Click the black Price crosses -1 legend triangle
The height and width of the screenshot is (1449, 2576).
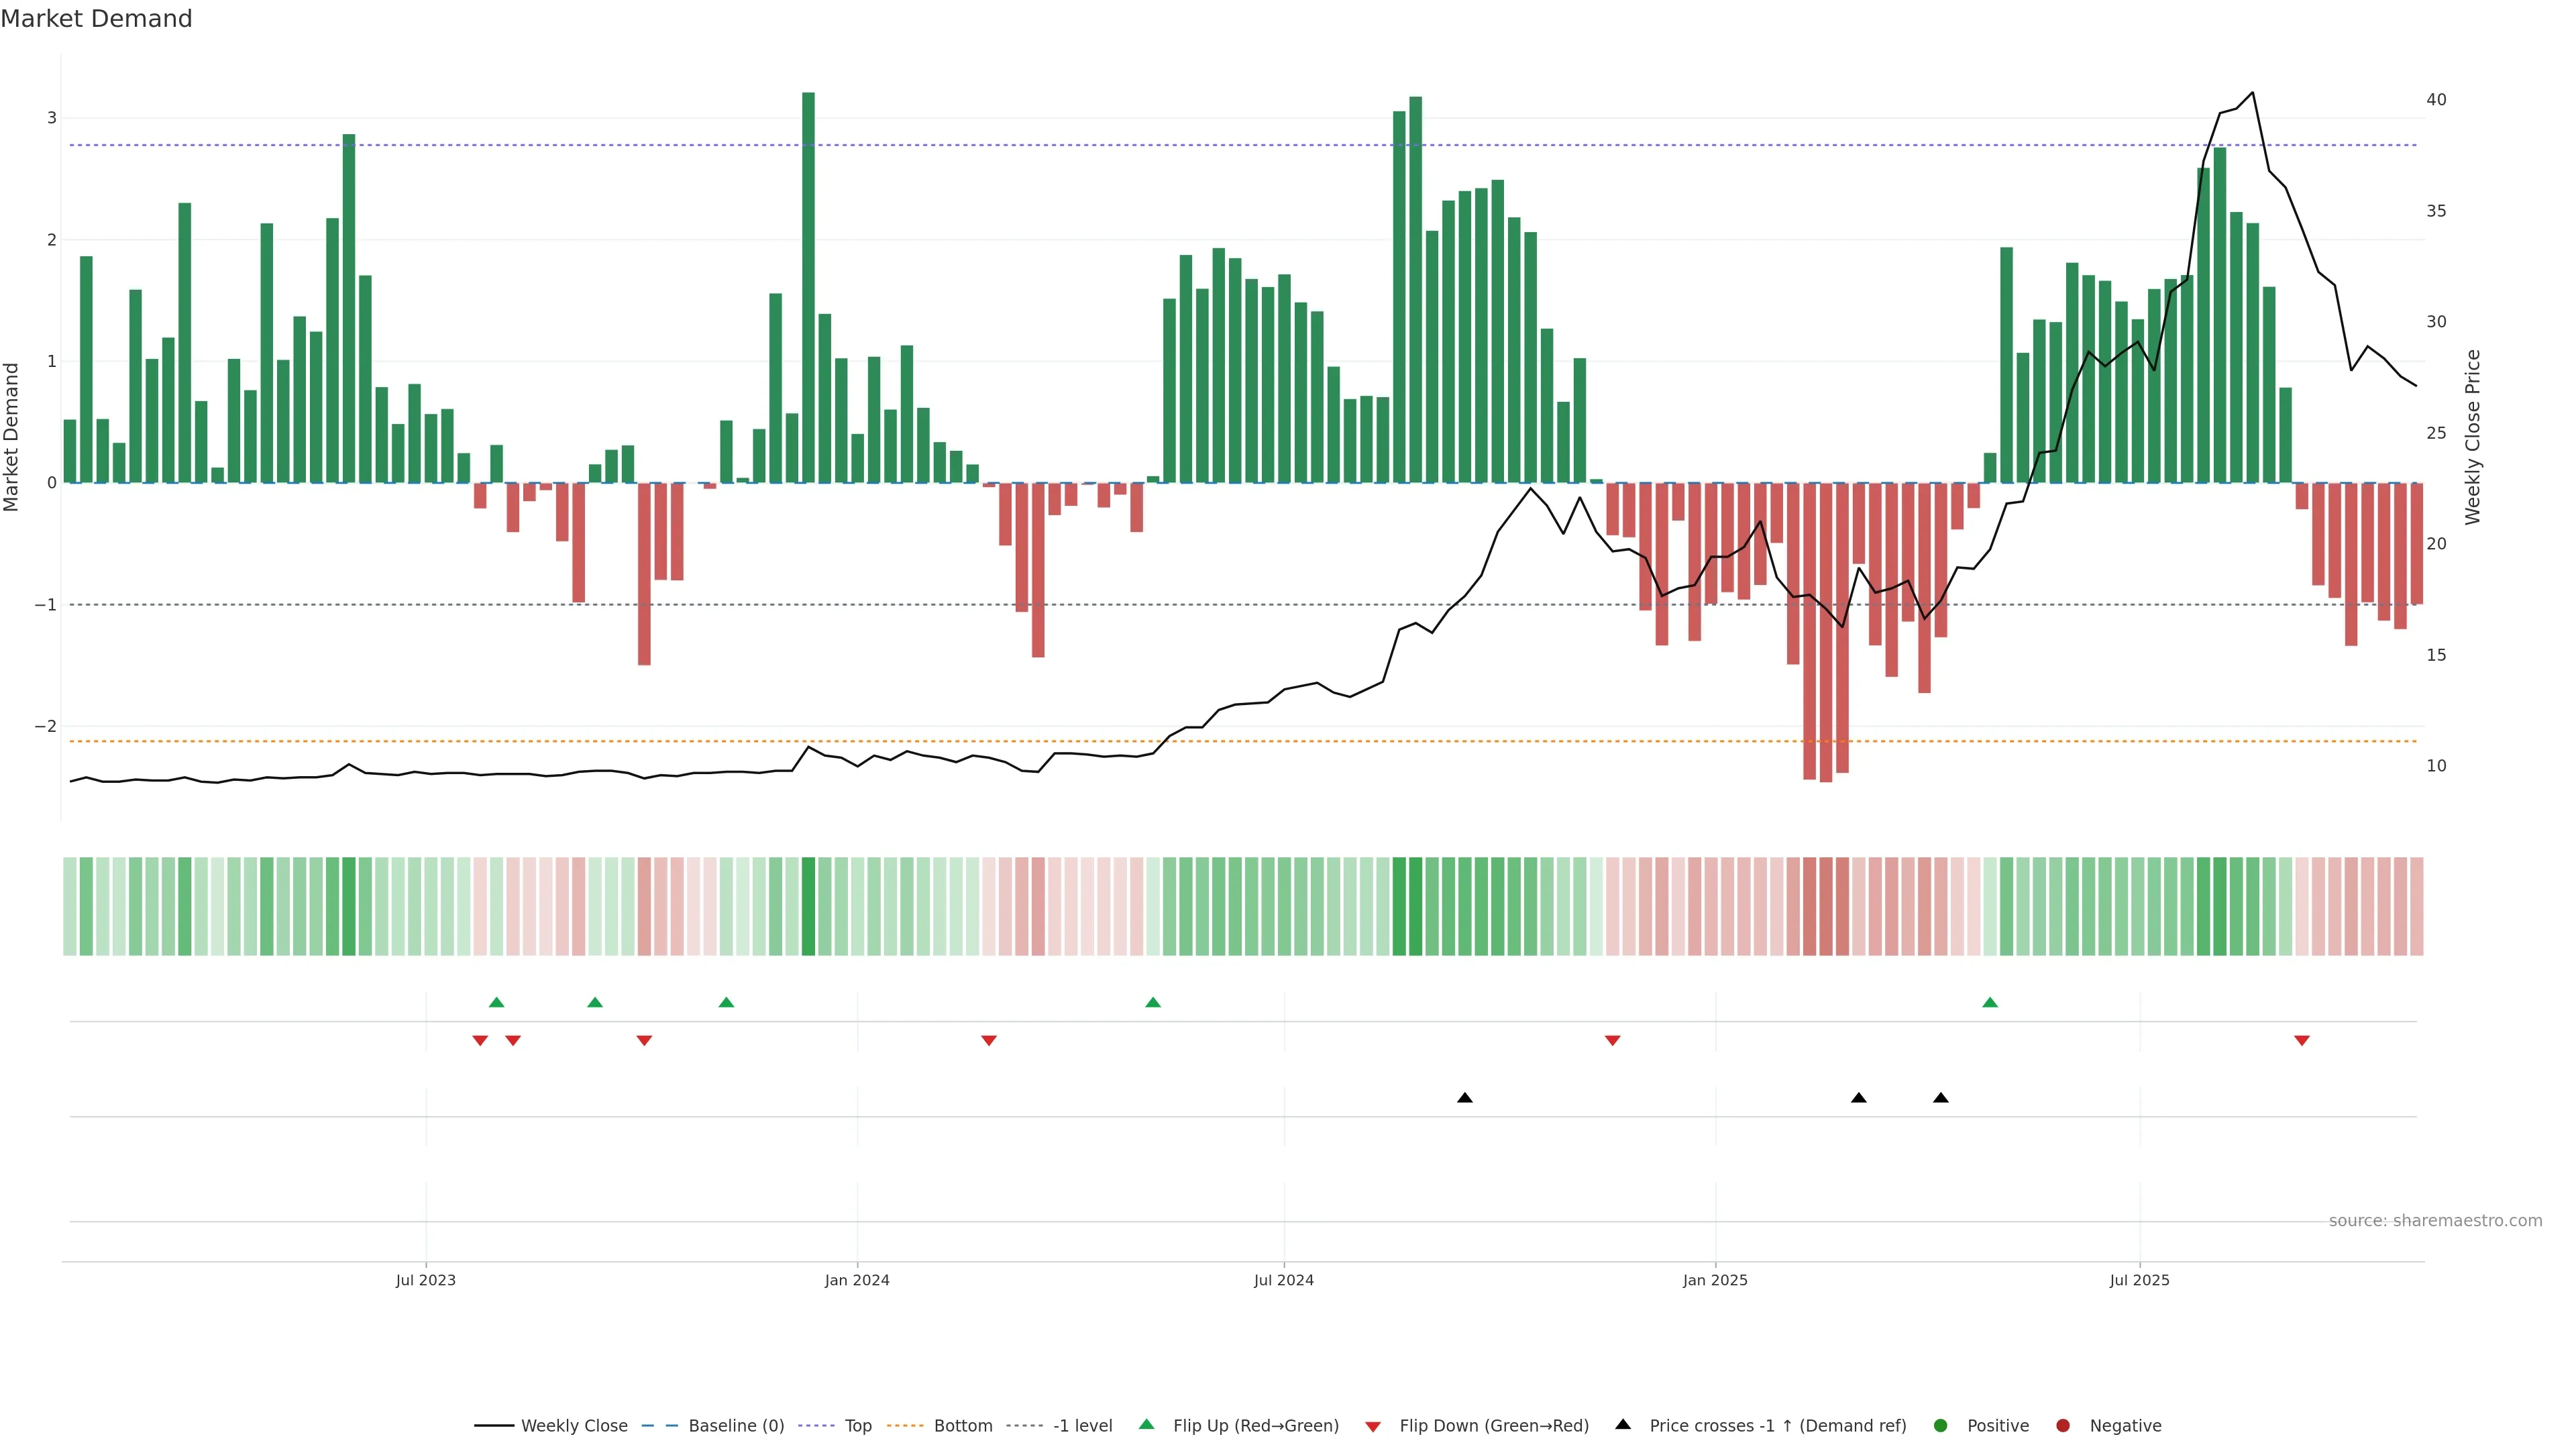[x=1623, y=1424]
